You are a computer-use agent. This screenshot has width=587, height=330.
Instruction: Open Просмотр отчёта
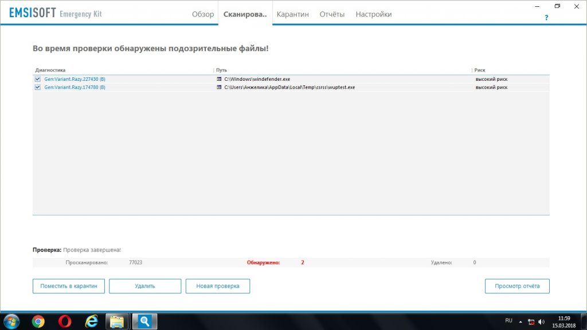point(517,286)
